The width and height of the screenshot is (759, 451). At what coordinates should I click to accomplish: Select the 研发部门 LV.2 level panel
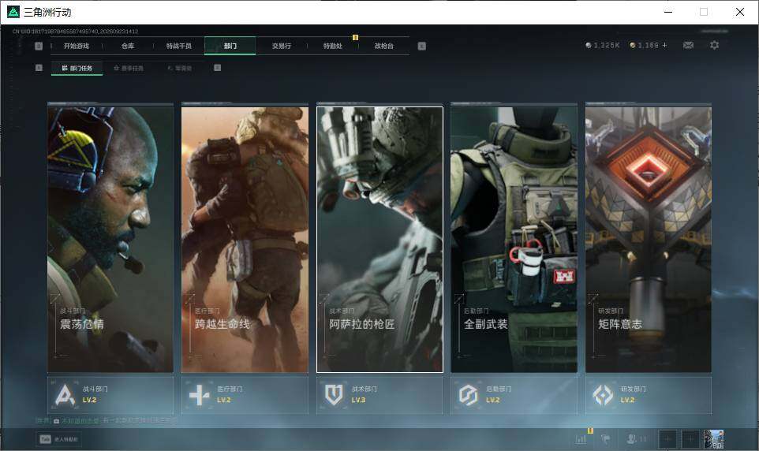click(649, 395)
